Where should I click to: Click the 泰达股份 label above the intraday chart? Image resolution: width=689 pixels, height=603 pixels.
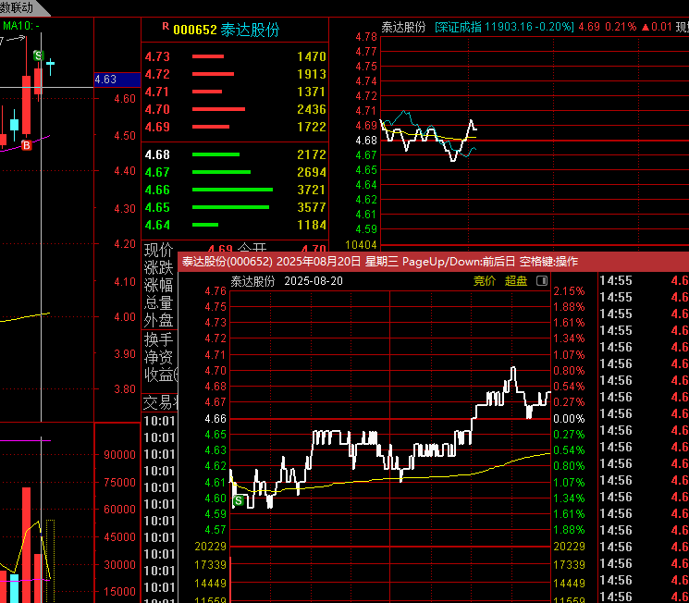[403, 27]
